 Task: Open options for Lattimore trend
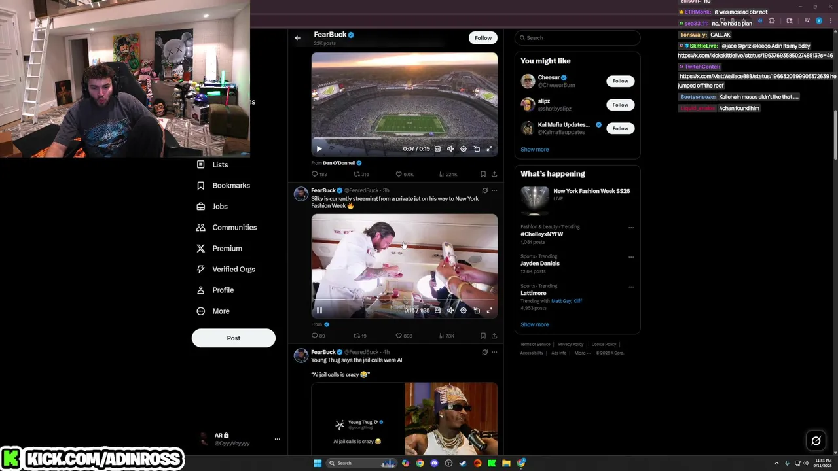point(631,287)
